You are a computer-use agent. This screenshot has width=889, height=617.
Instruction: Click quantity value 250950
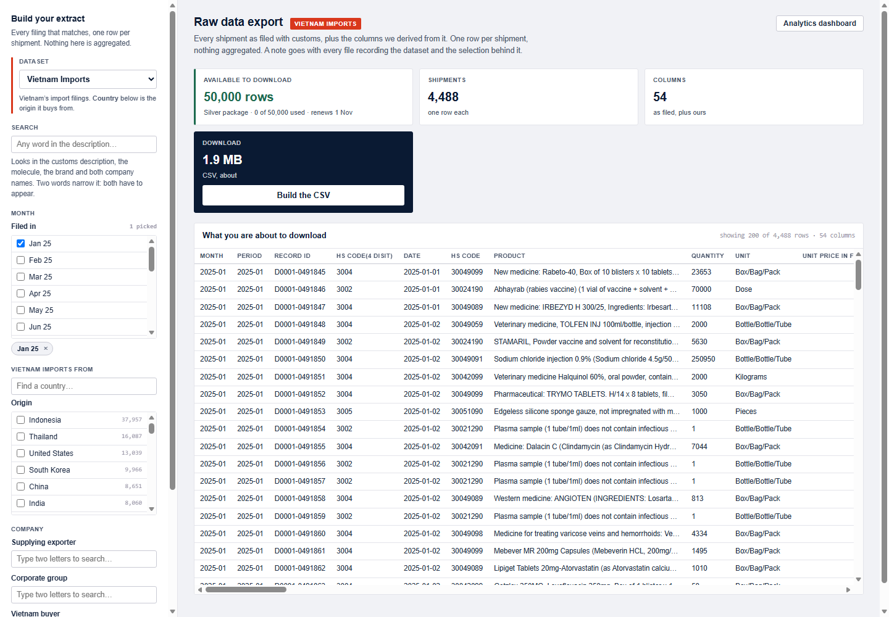pyautogui.click(x=703, y=359)
